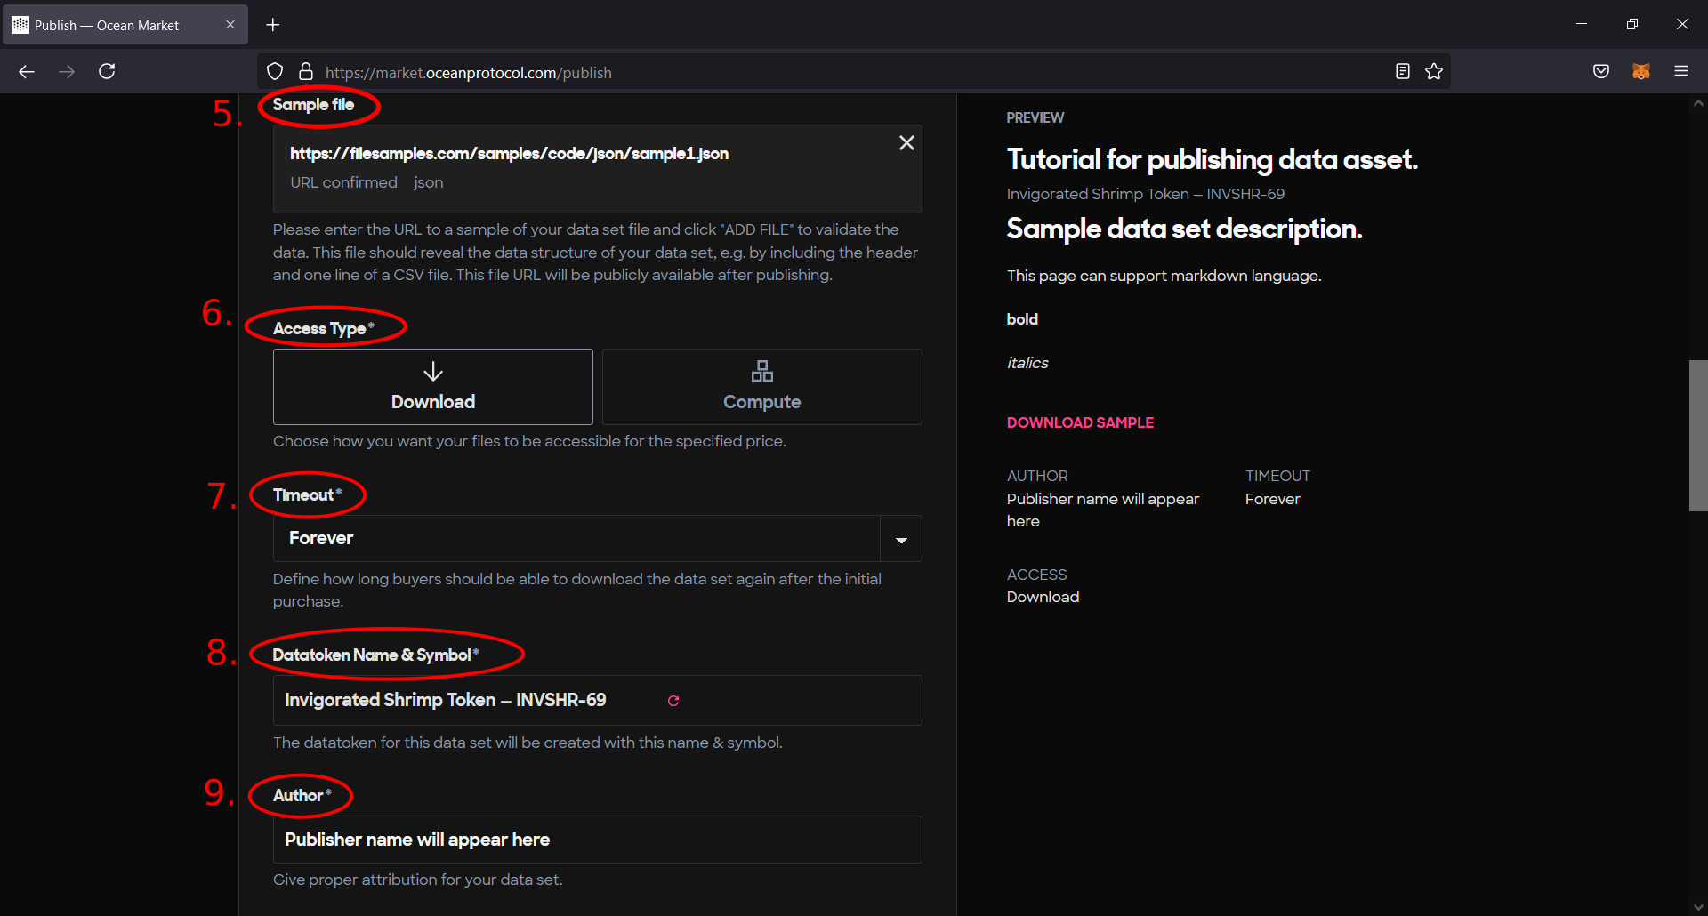Click the browser forward arrow
Image resolution: width=1708 pixels, height=916 pixels.
[x=67, y=72]
